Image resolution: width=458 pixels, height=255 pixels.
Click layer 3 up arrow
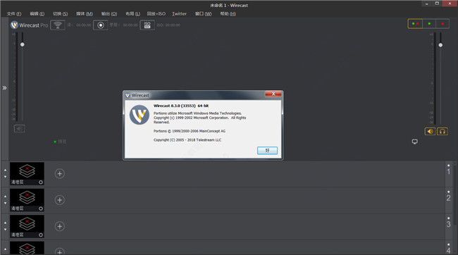click(x=5, y=223)
